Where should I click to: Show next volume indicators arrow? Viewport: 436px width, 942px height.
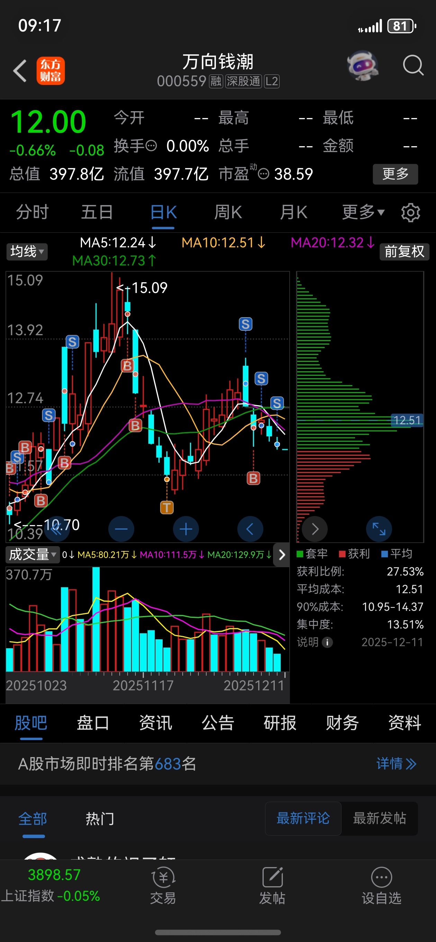[x=281, y=555]
